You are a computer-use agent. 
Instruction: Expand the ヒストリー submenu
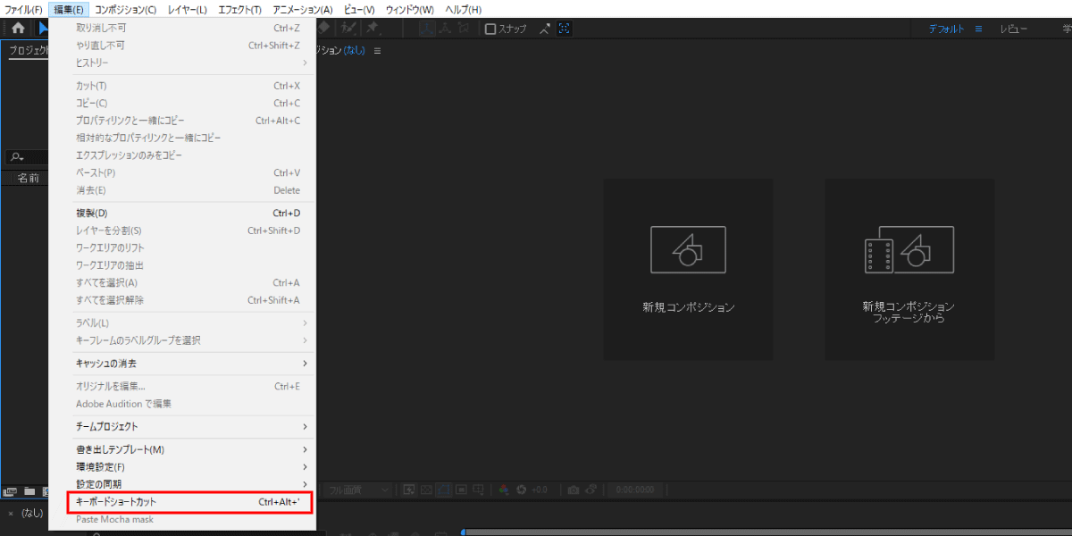(181, 63)
